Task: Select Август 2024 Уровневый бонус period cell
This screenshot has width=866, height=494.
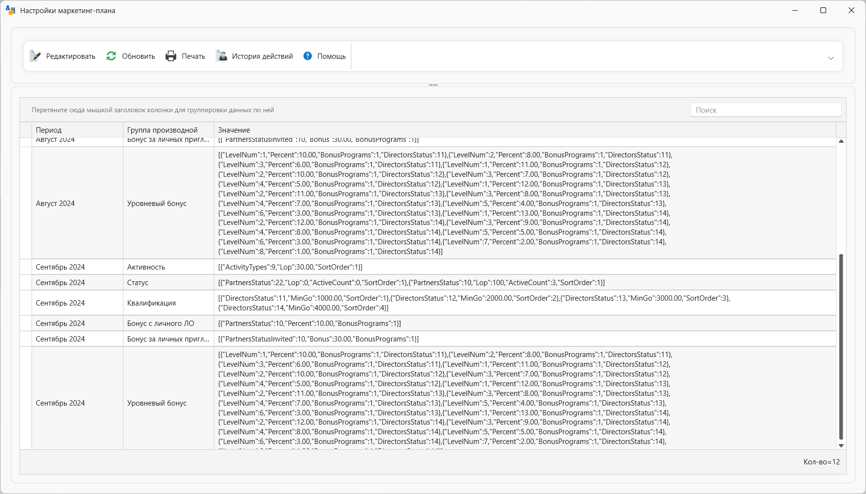Action: [77, 203]
